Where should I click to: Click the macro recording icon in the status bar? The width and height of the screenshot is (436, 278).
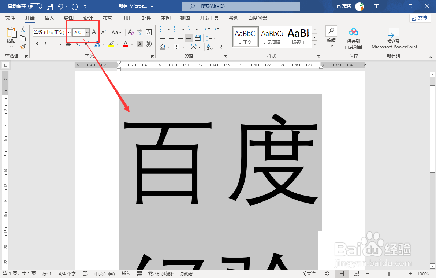(x=139, y=274)
